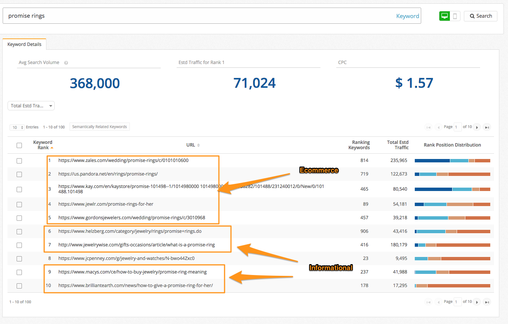Click the Rank Position Distribution header
The height and width of the screenshot is (324, 508).
pos(453,145)
